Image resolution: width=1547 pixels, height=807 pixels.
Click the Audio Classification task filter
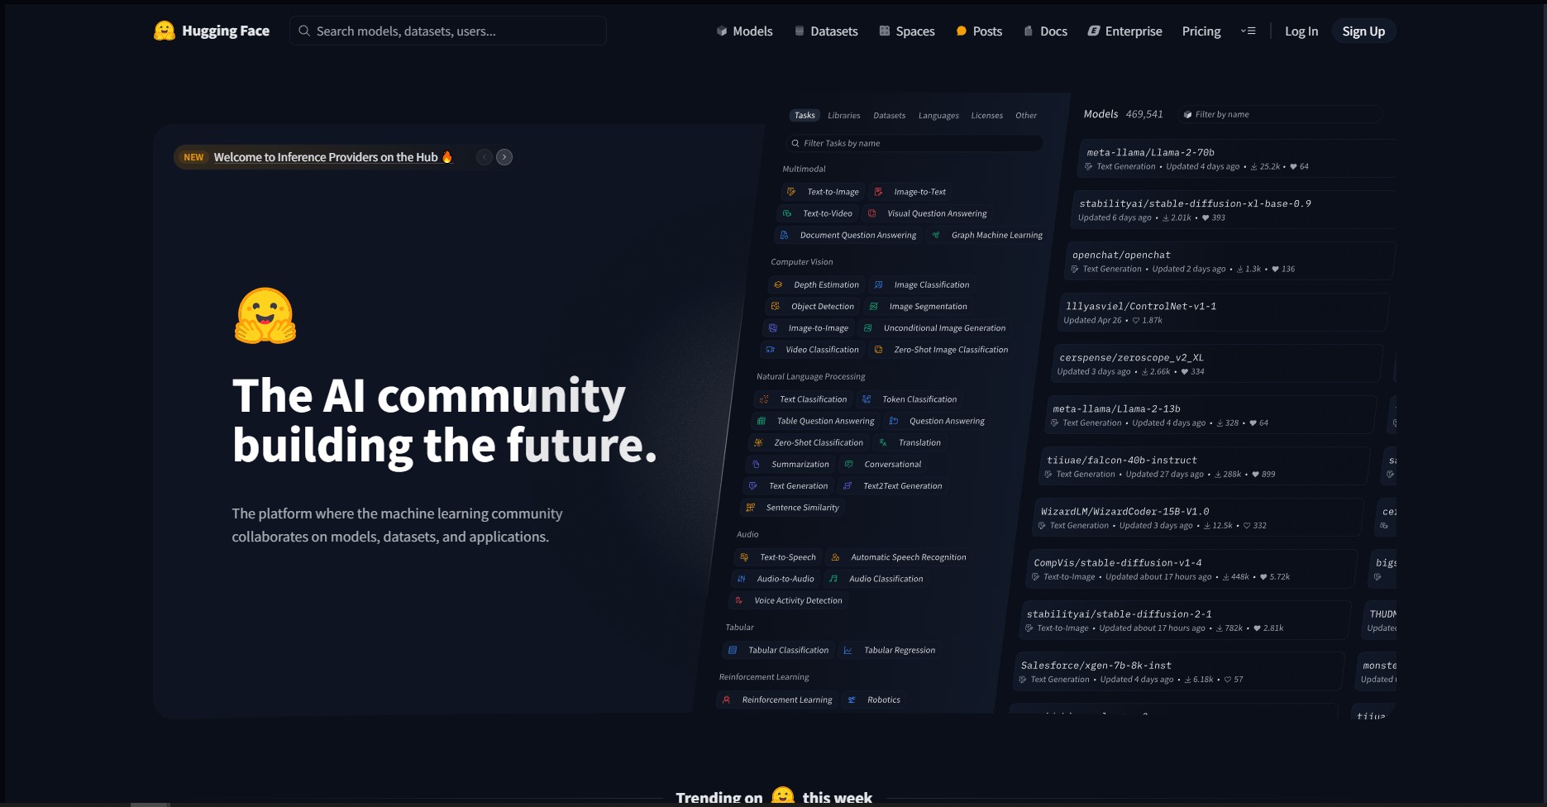click(x=876, y=579)
